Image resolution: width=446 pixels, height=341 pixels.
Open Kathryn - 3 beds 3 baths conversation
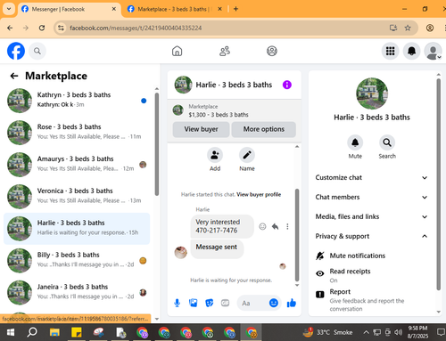(77, 101)
